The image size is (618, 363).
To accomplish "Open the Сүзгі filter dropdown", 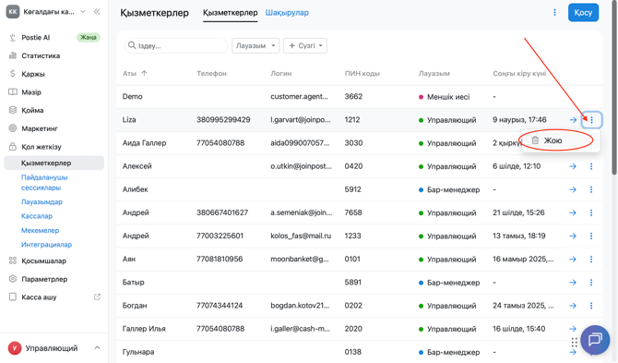I will [x=305, y=46].
